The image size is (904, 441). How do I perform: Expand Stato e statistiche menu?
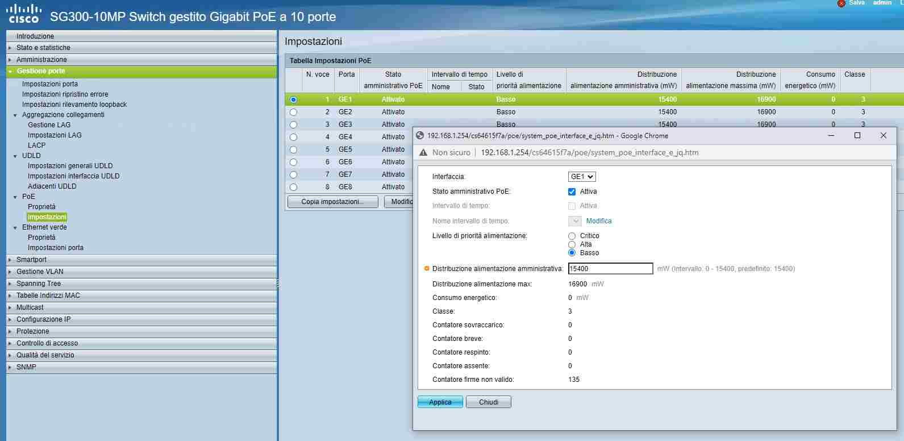coord(141,48)
